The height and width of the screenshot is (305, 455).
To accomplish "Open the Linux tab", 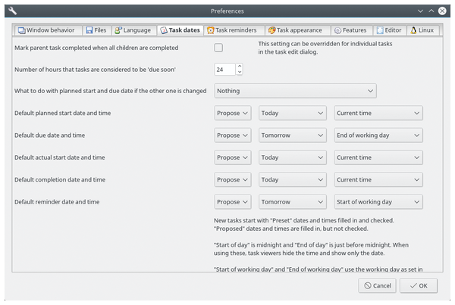I will point(422,30).
